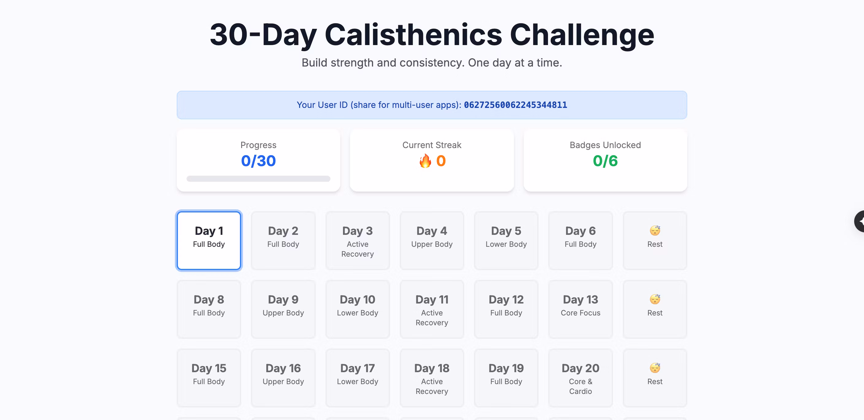Click the Progress 0/30 counter
The image size is (864, 420).
tap(258, 161)
